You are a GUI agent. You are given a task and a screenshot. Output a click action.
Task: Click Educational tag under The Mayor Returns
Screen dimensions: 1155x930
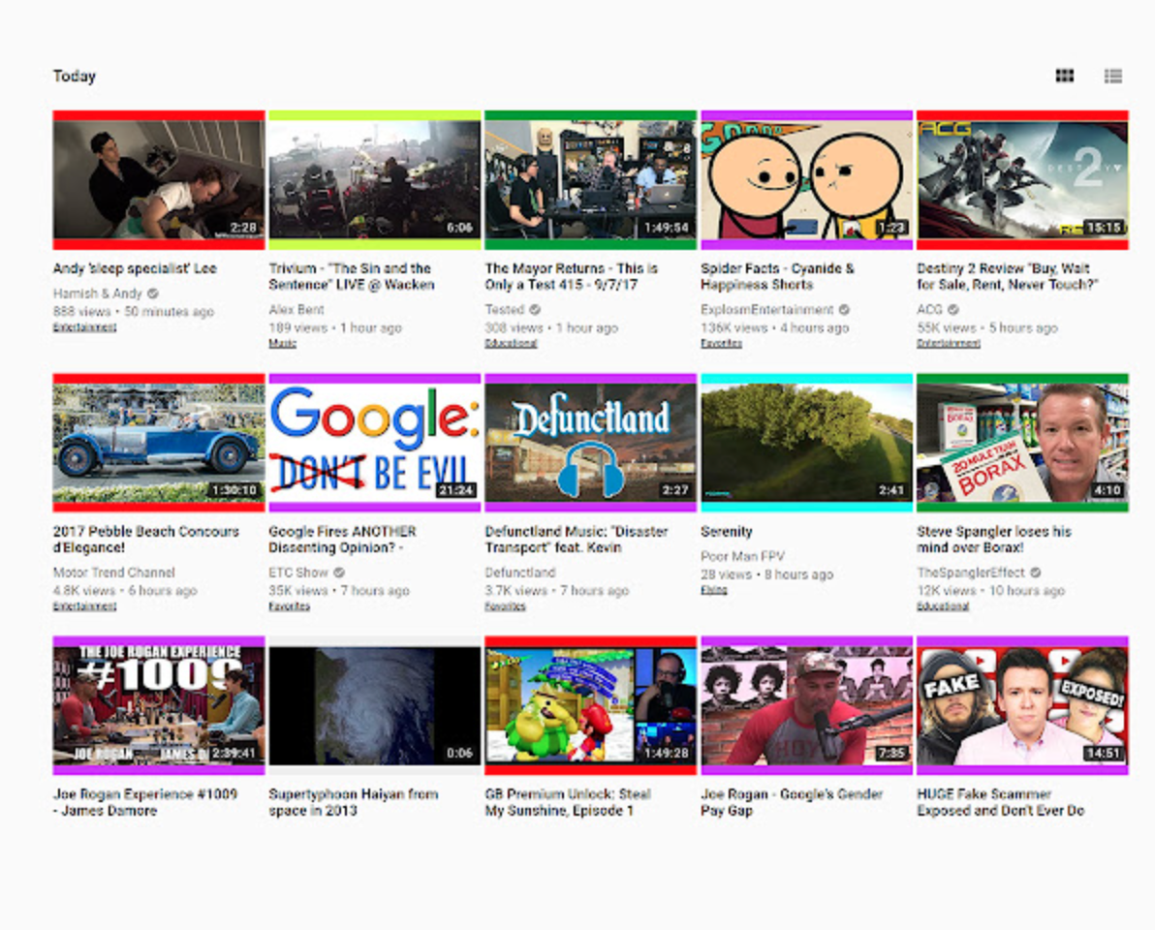coord(511,343)
